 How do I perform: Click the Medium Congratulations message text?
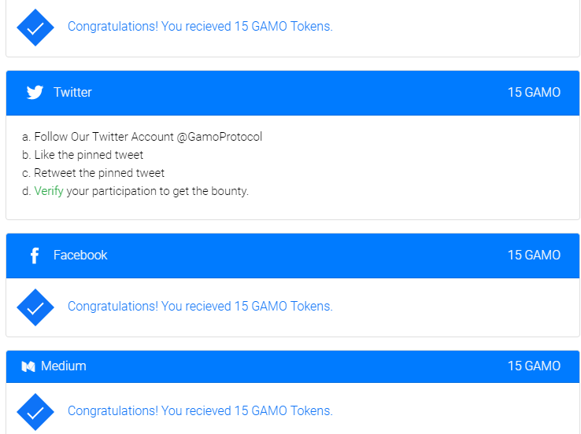pyautogui.click(x=200, y=411)
